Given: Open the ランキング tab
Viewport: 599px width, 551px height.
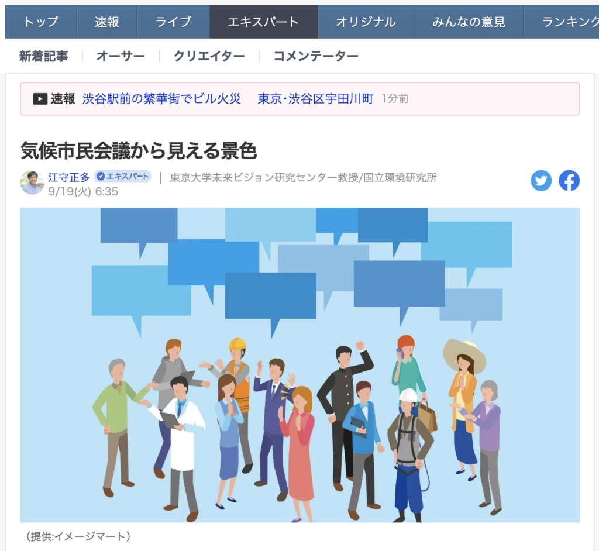Looking at the screenshot, I should (x=562, y=22).
